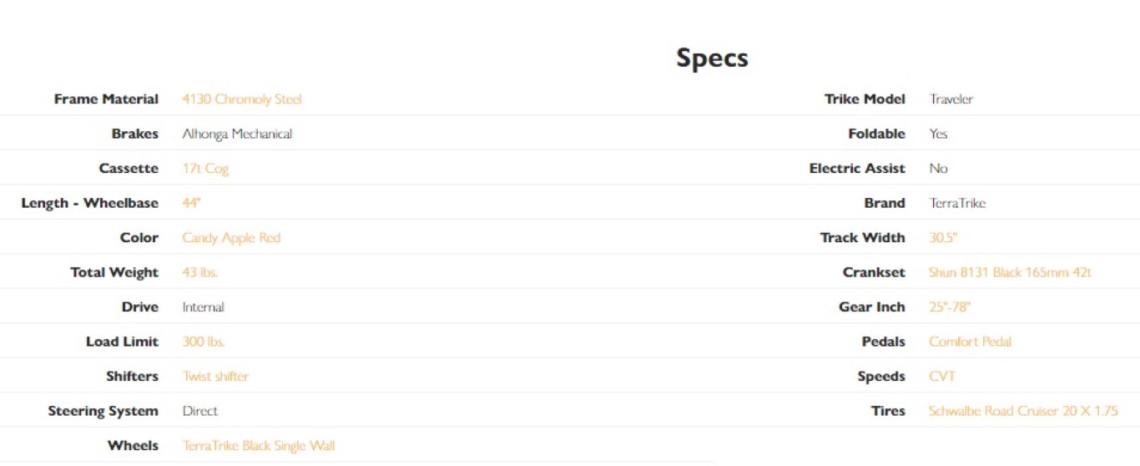
Task: Select the Alhonga Mechanical brakes value
Action: click(237, 134)
